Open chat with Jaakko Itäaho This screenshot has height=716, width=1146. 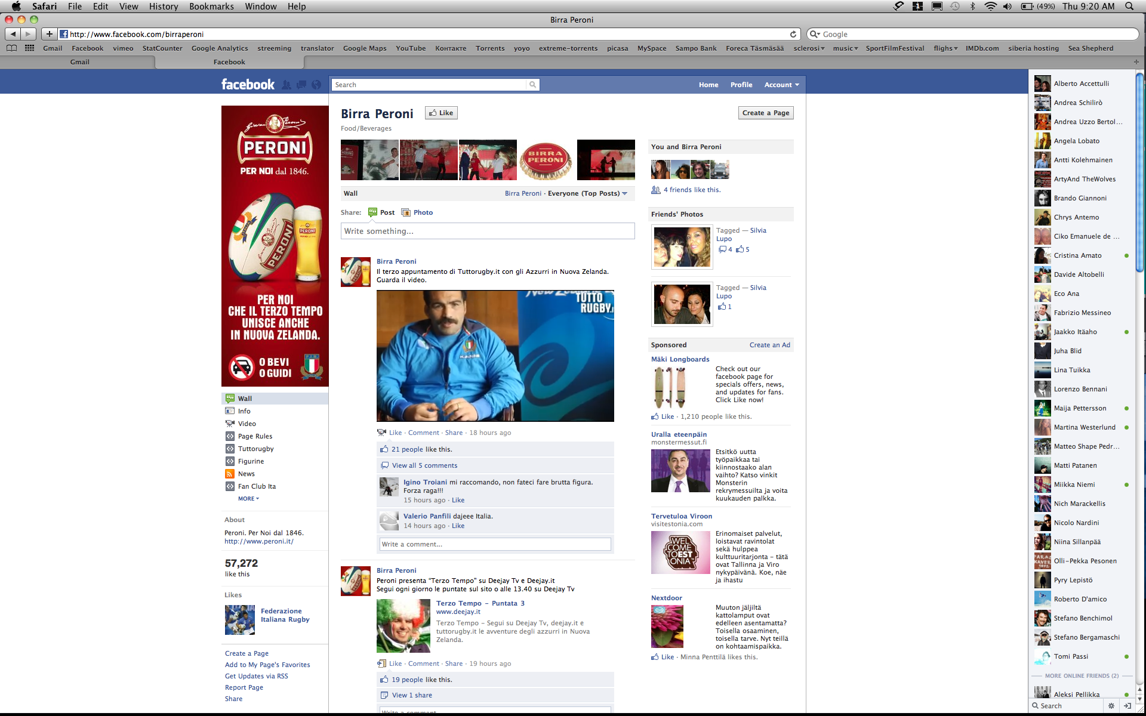point(1082,332)
